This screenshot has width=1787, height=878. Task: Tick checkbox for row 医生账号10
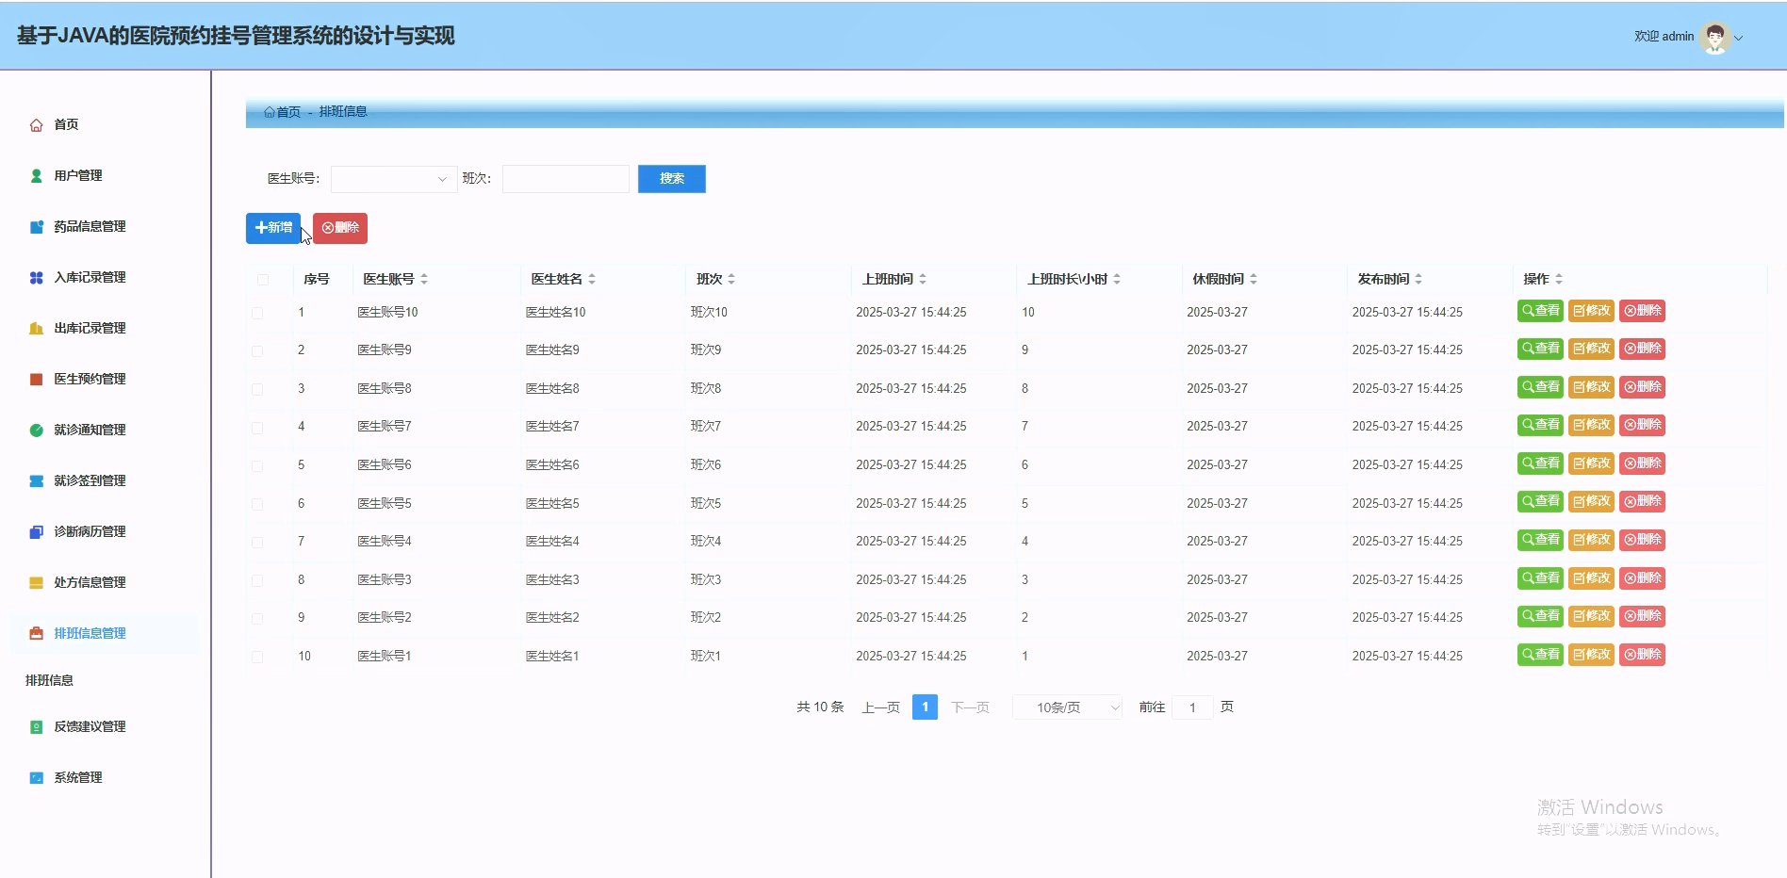257,313
